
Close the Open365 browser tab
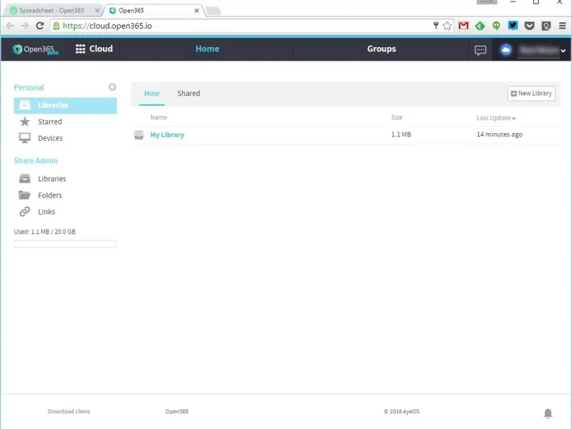197,11
